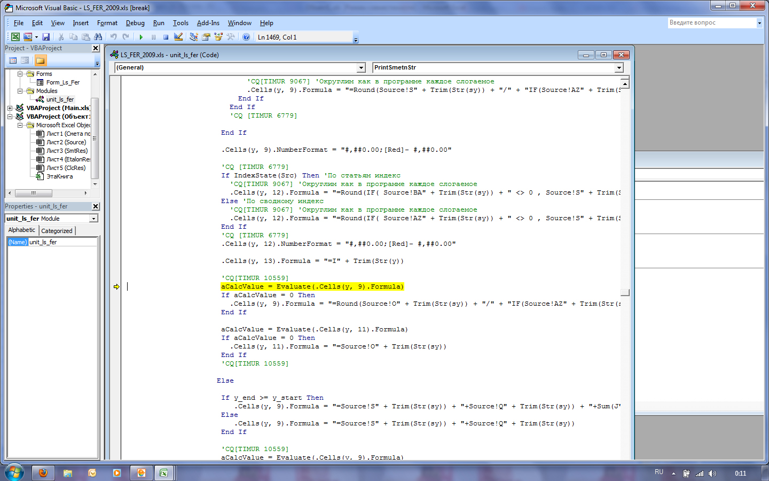Open Firefox from the taskbar

pos(43,472)
